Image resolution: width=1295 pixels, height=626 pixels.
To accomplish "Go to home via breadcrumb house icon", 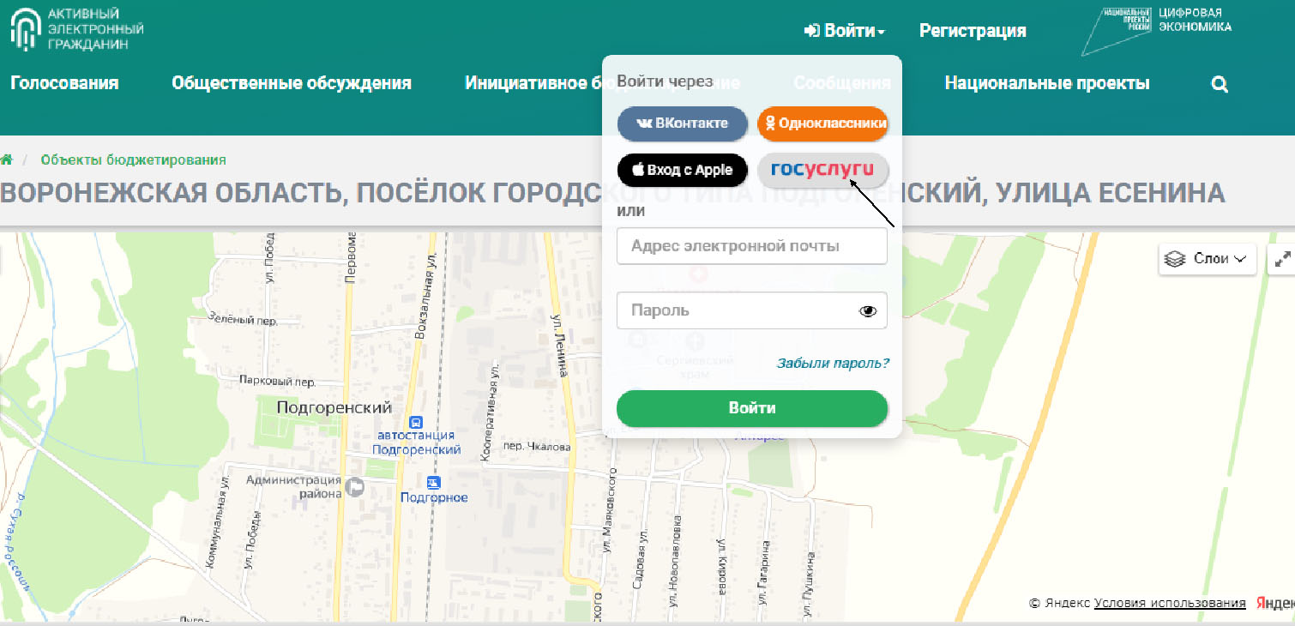I will pyautogui.click(x=7, y=160).
